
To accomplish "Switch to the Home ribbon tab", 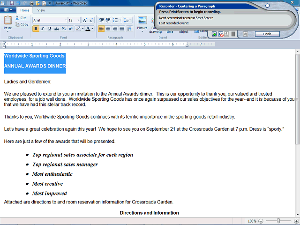I will (25, 10).
